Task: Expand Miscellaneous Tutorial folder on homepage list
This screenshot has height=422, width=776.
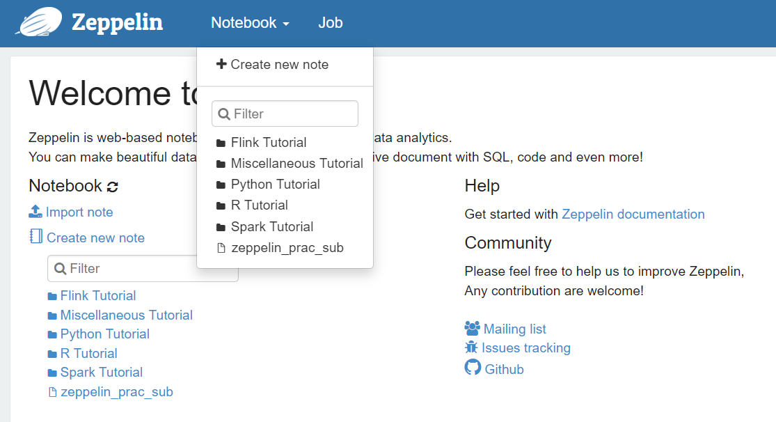Action: [x=126, y=315]
